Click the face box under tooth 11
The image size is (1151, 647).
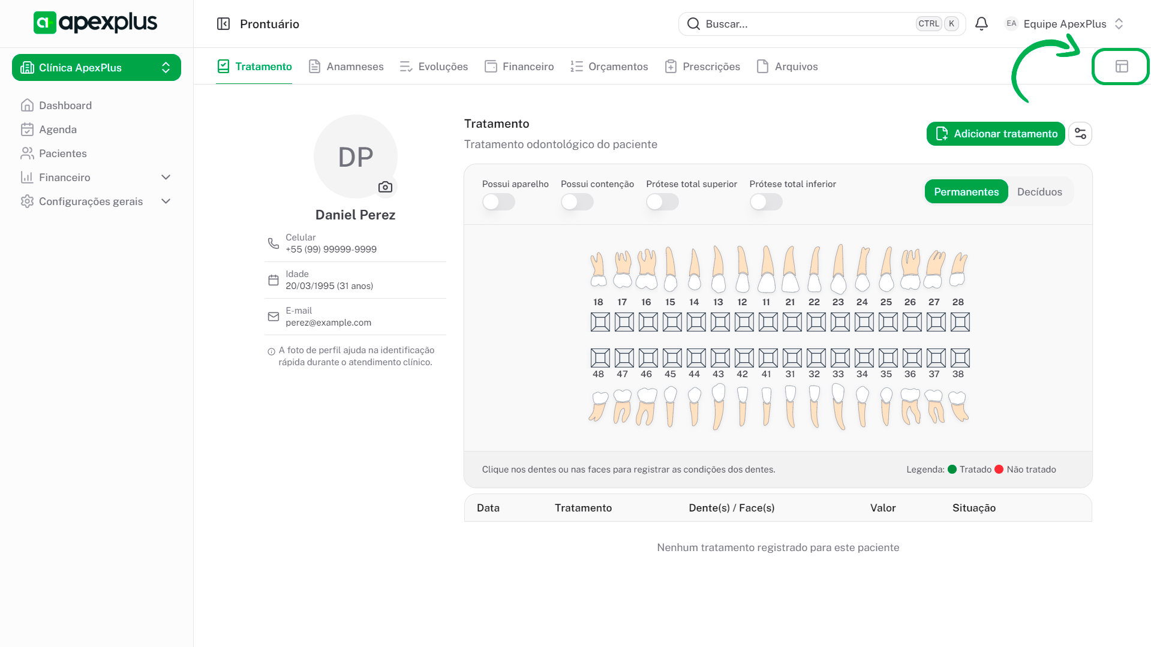coord(768,322)
